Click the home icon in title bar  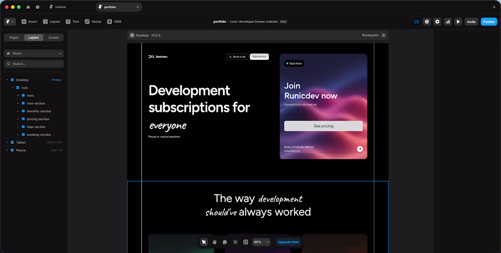pos(28,7)
